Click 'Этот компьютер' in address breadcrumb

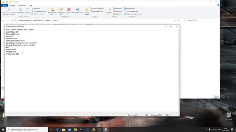pyautogui.click(x=24, y=21)
